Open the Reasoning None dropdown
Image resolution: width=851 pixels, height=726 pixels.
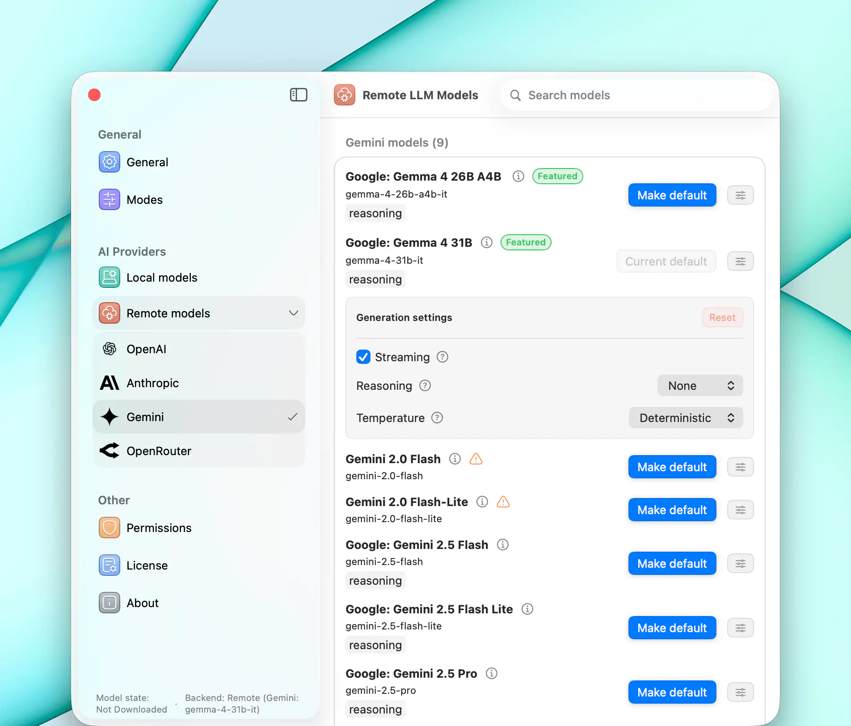[700, 385]
